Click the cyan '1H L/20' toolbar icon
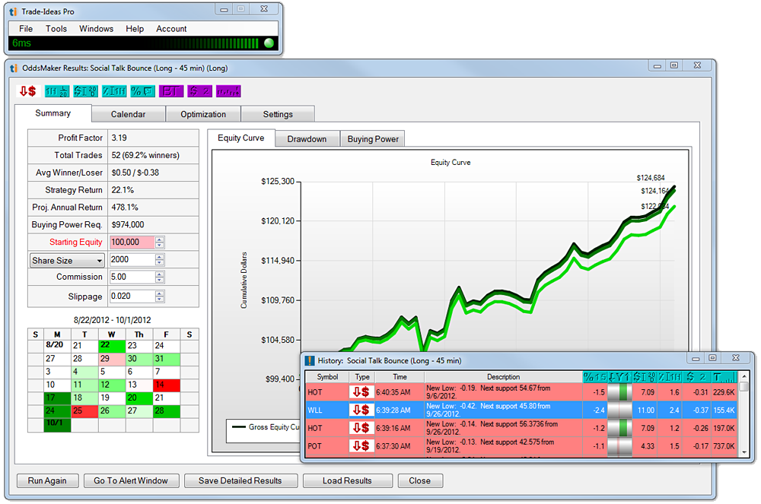The width and height of the screenshot is (761, 504). pos(56,91)
